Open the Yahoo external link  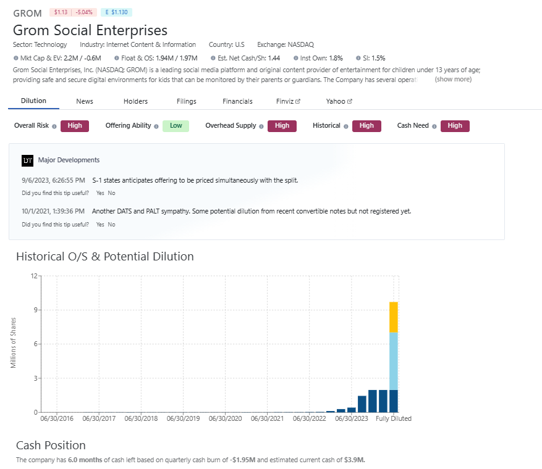[x=339, y=101]
